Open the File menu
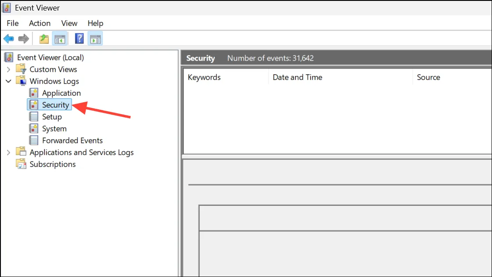This screenshot has width=492, height=277. [x=13, y=23]
